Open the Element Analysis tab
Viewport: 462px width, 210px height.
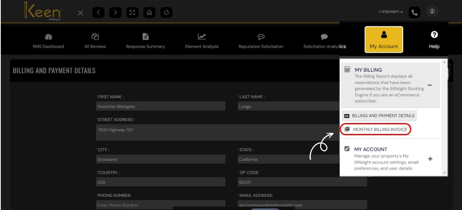[202, 41]
